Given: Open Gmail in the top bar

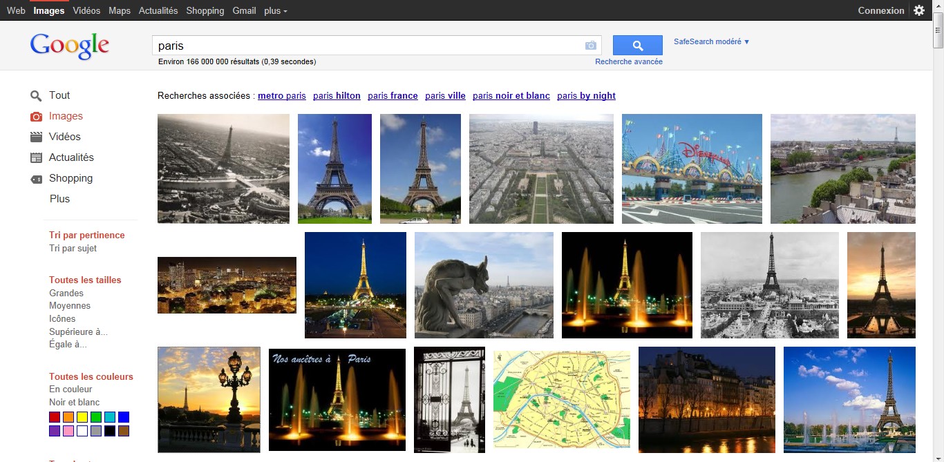Looking at the screenshot, I should pyautogui.click(x=244, y=10).
